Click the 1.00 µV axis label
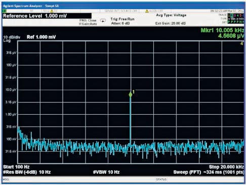This screenshot has width=246, height=185. pyautogui.click(x=11, y=114)
